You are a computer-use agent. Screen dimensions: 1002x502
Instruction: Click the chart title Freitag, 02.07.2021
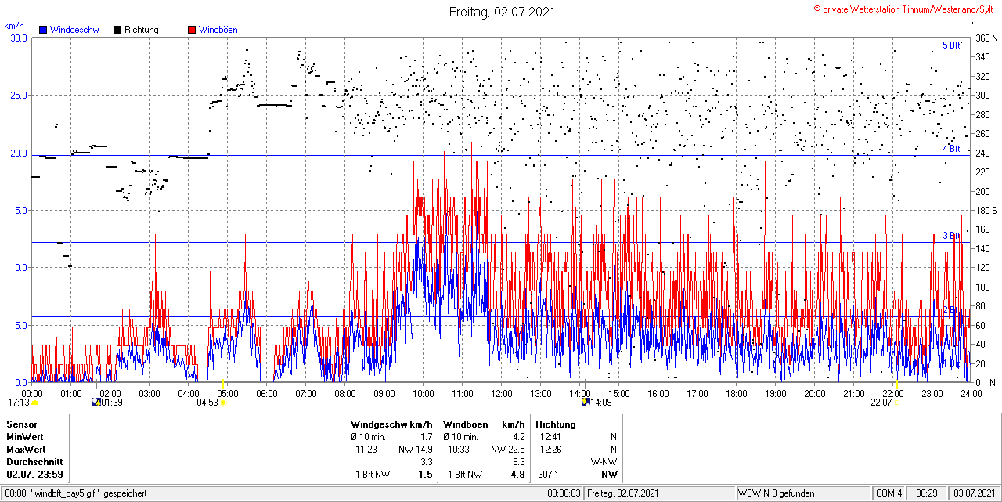pos(501,12)
